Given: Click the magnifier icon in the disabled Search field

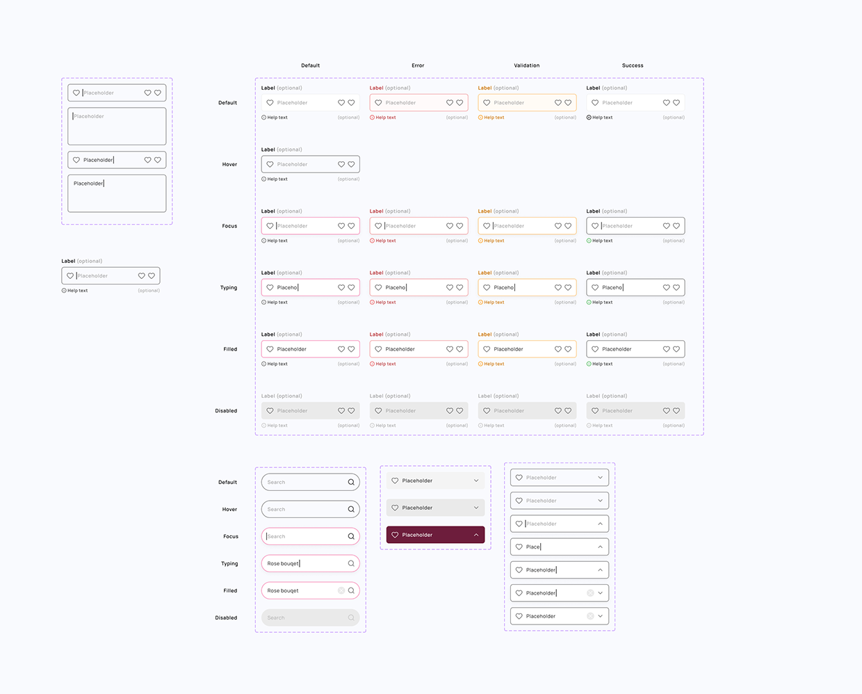Looking at the screenshot, I should point(350,618).
